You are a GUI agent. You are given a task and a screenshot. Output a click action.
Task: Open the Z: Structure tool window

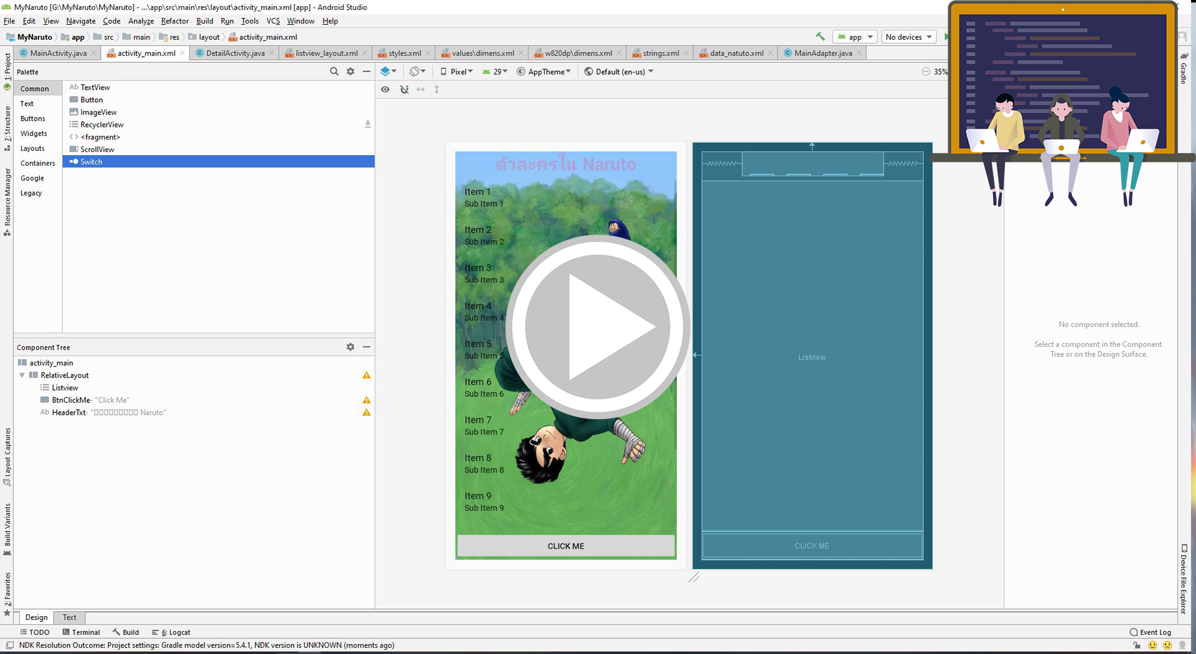pos(7,128)
